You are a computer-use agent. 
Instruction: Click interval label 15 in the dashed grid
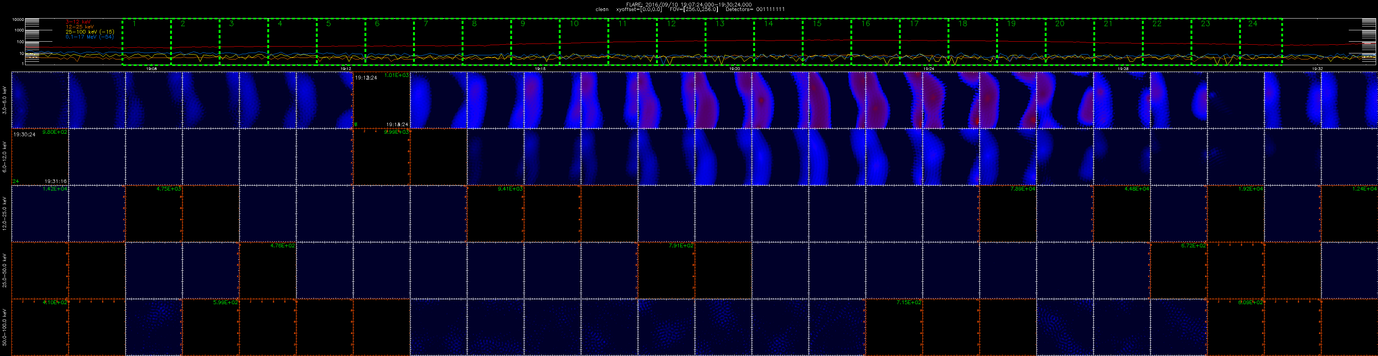point(817,23)
